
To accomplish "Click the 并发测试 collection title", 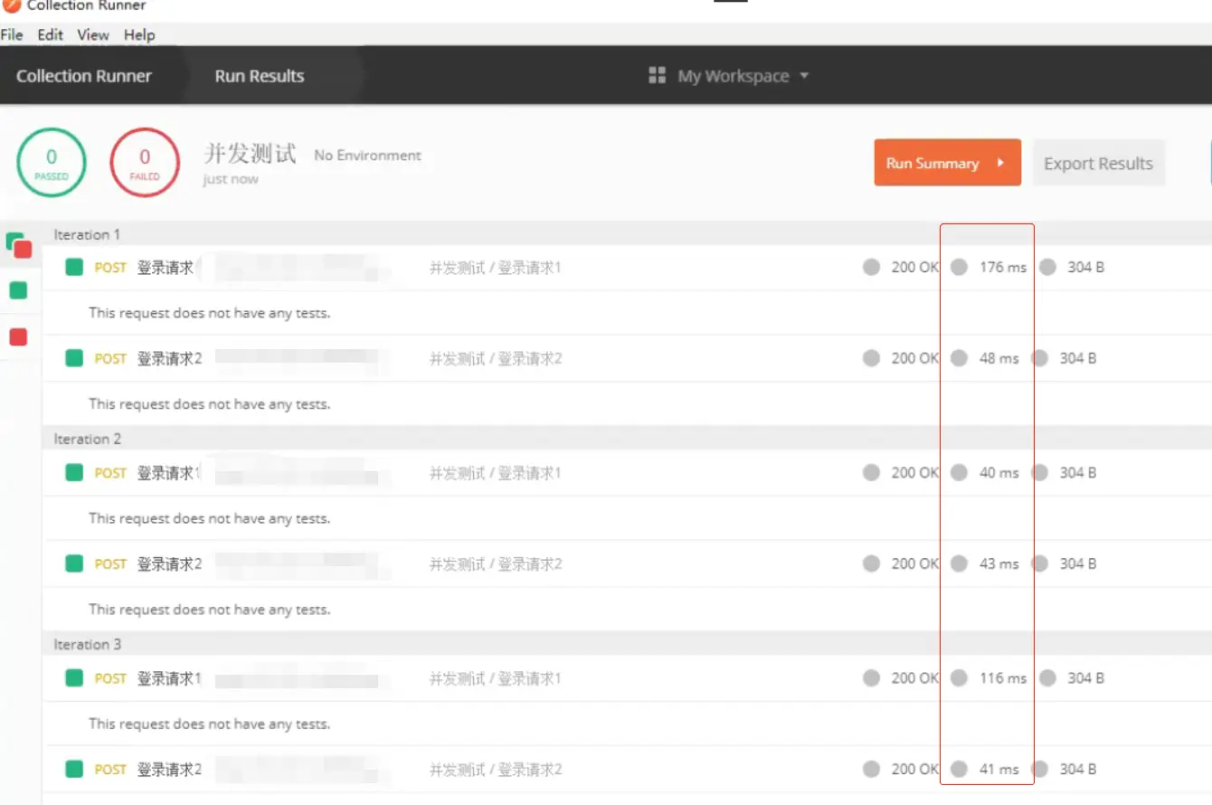I will point(250,153).
